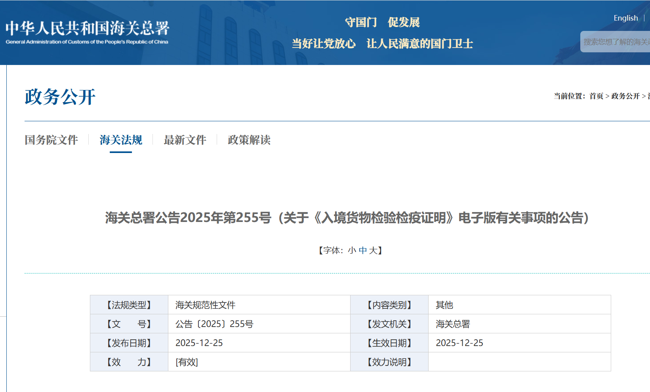Click the [有效] status in the 效力 row

[187, 362]
